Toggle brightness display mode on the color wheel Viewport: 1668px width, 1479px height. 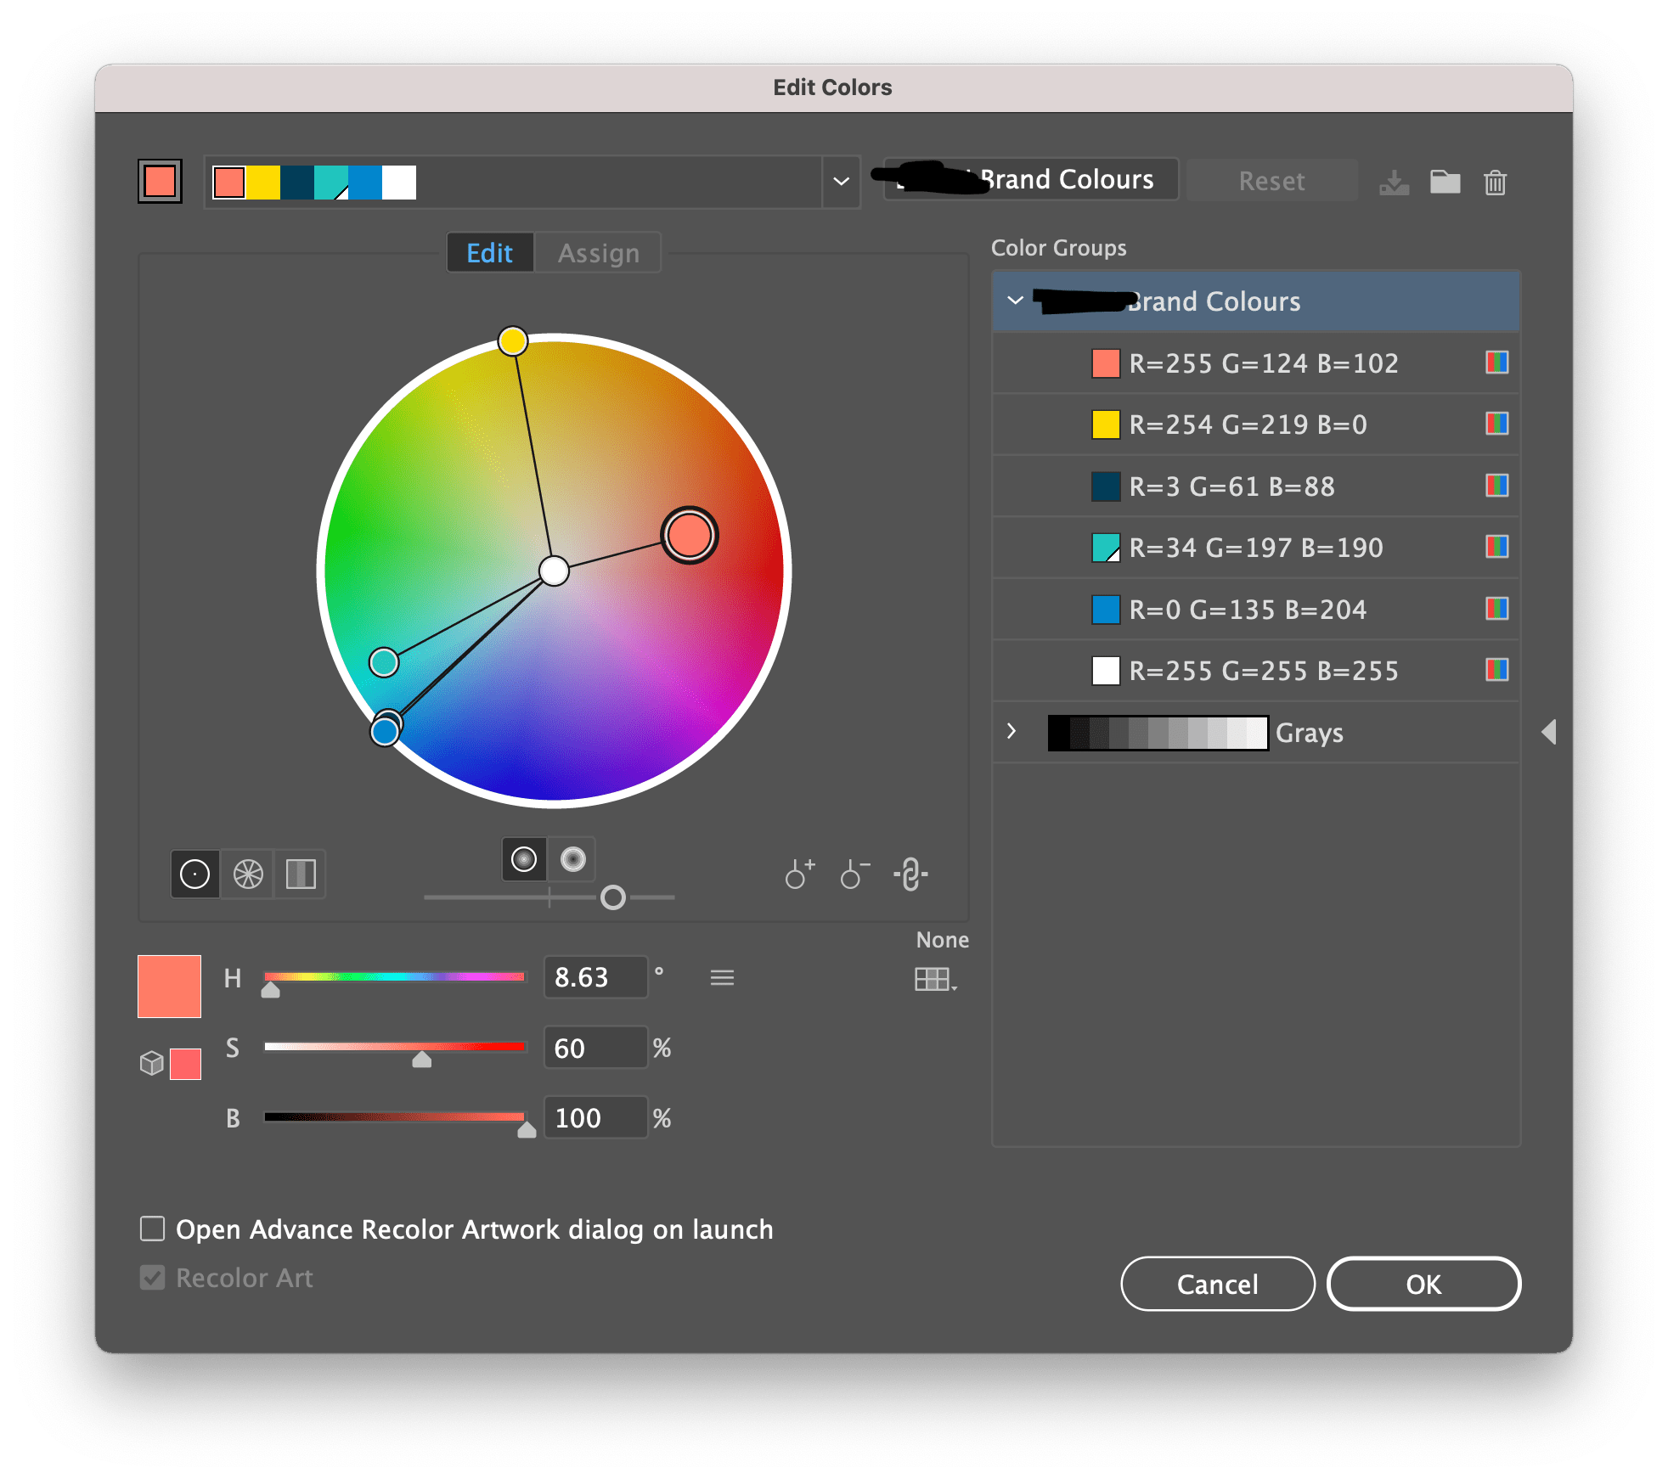tap(571, 859)
